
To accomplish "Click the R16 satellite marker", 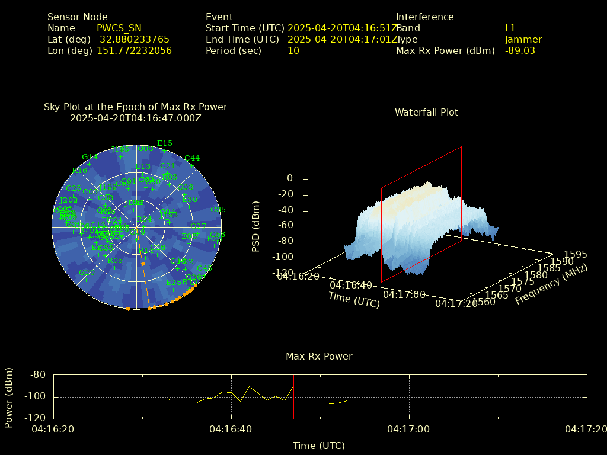I will click(x=79, y=178).
